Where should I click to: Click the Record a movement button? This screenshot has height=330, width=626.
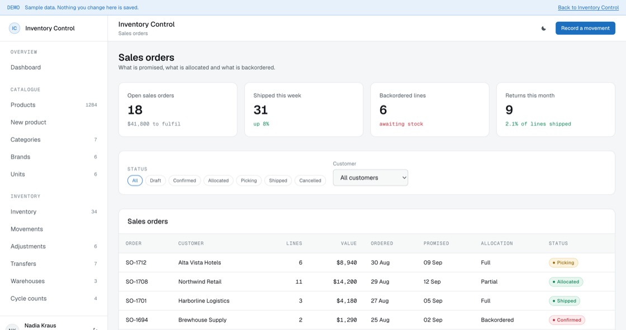click(x=585, y=28)
